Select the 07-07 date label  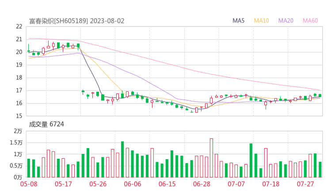coord(236,184)
